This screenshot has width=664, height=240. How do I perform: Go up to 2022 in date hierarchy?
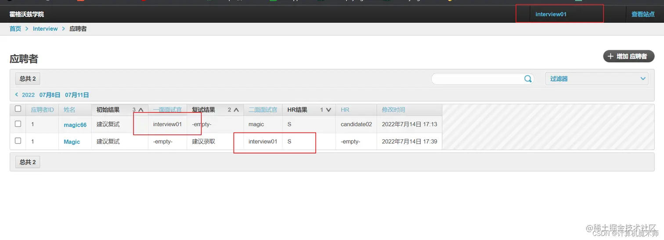point(28,95)
